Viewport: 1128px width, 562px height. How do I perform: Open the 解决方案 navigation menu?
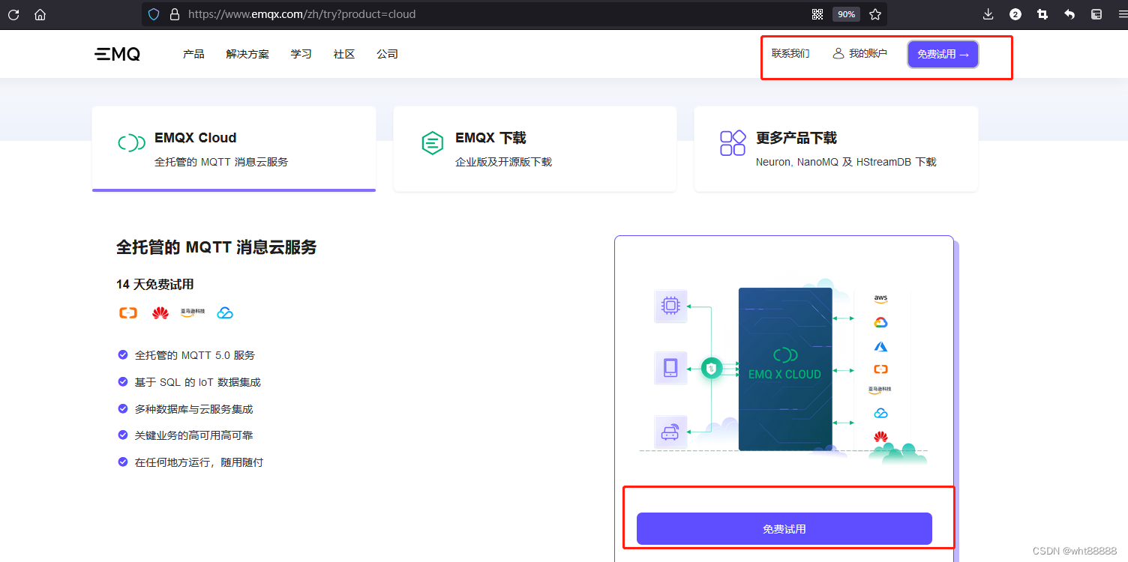[x=247, y=54]
